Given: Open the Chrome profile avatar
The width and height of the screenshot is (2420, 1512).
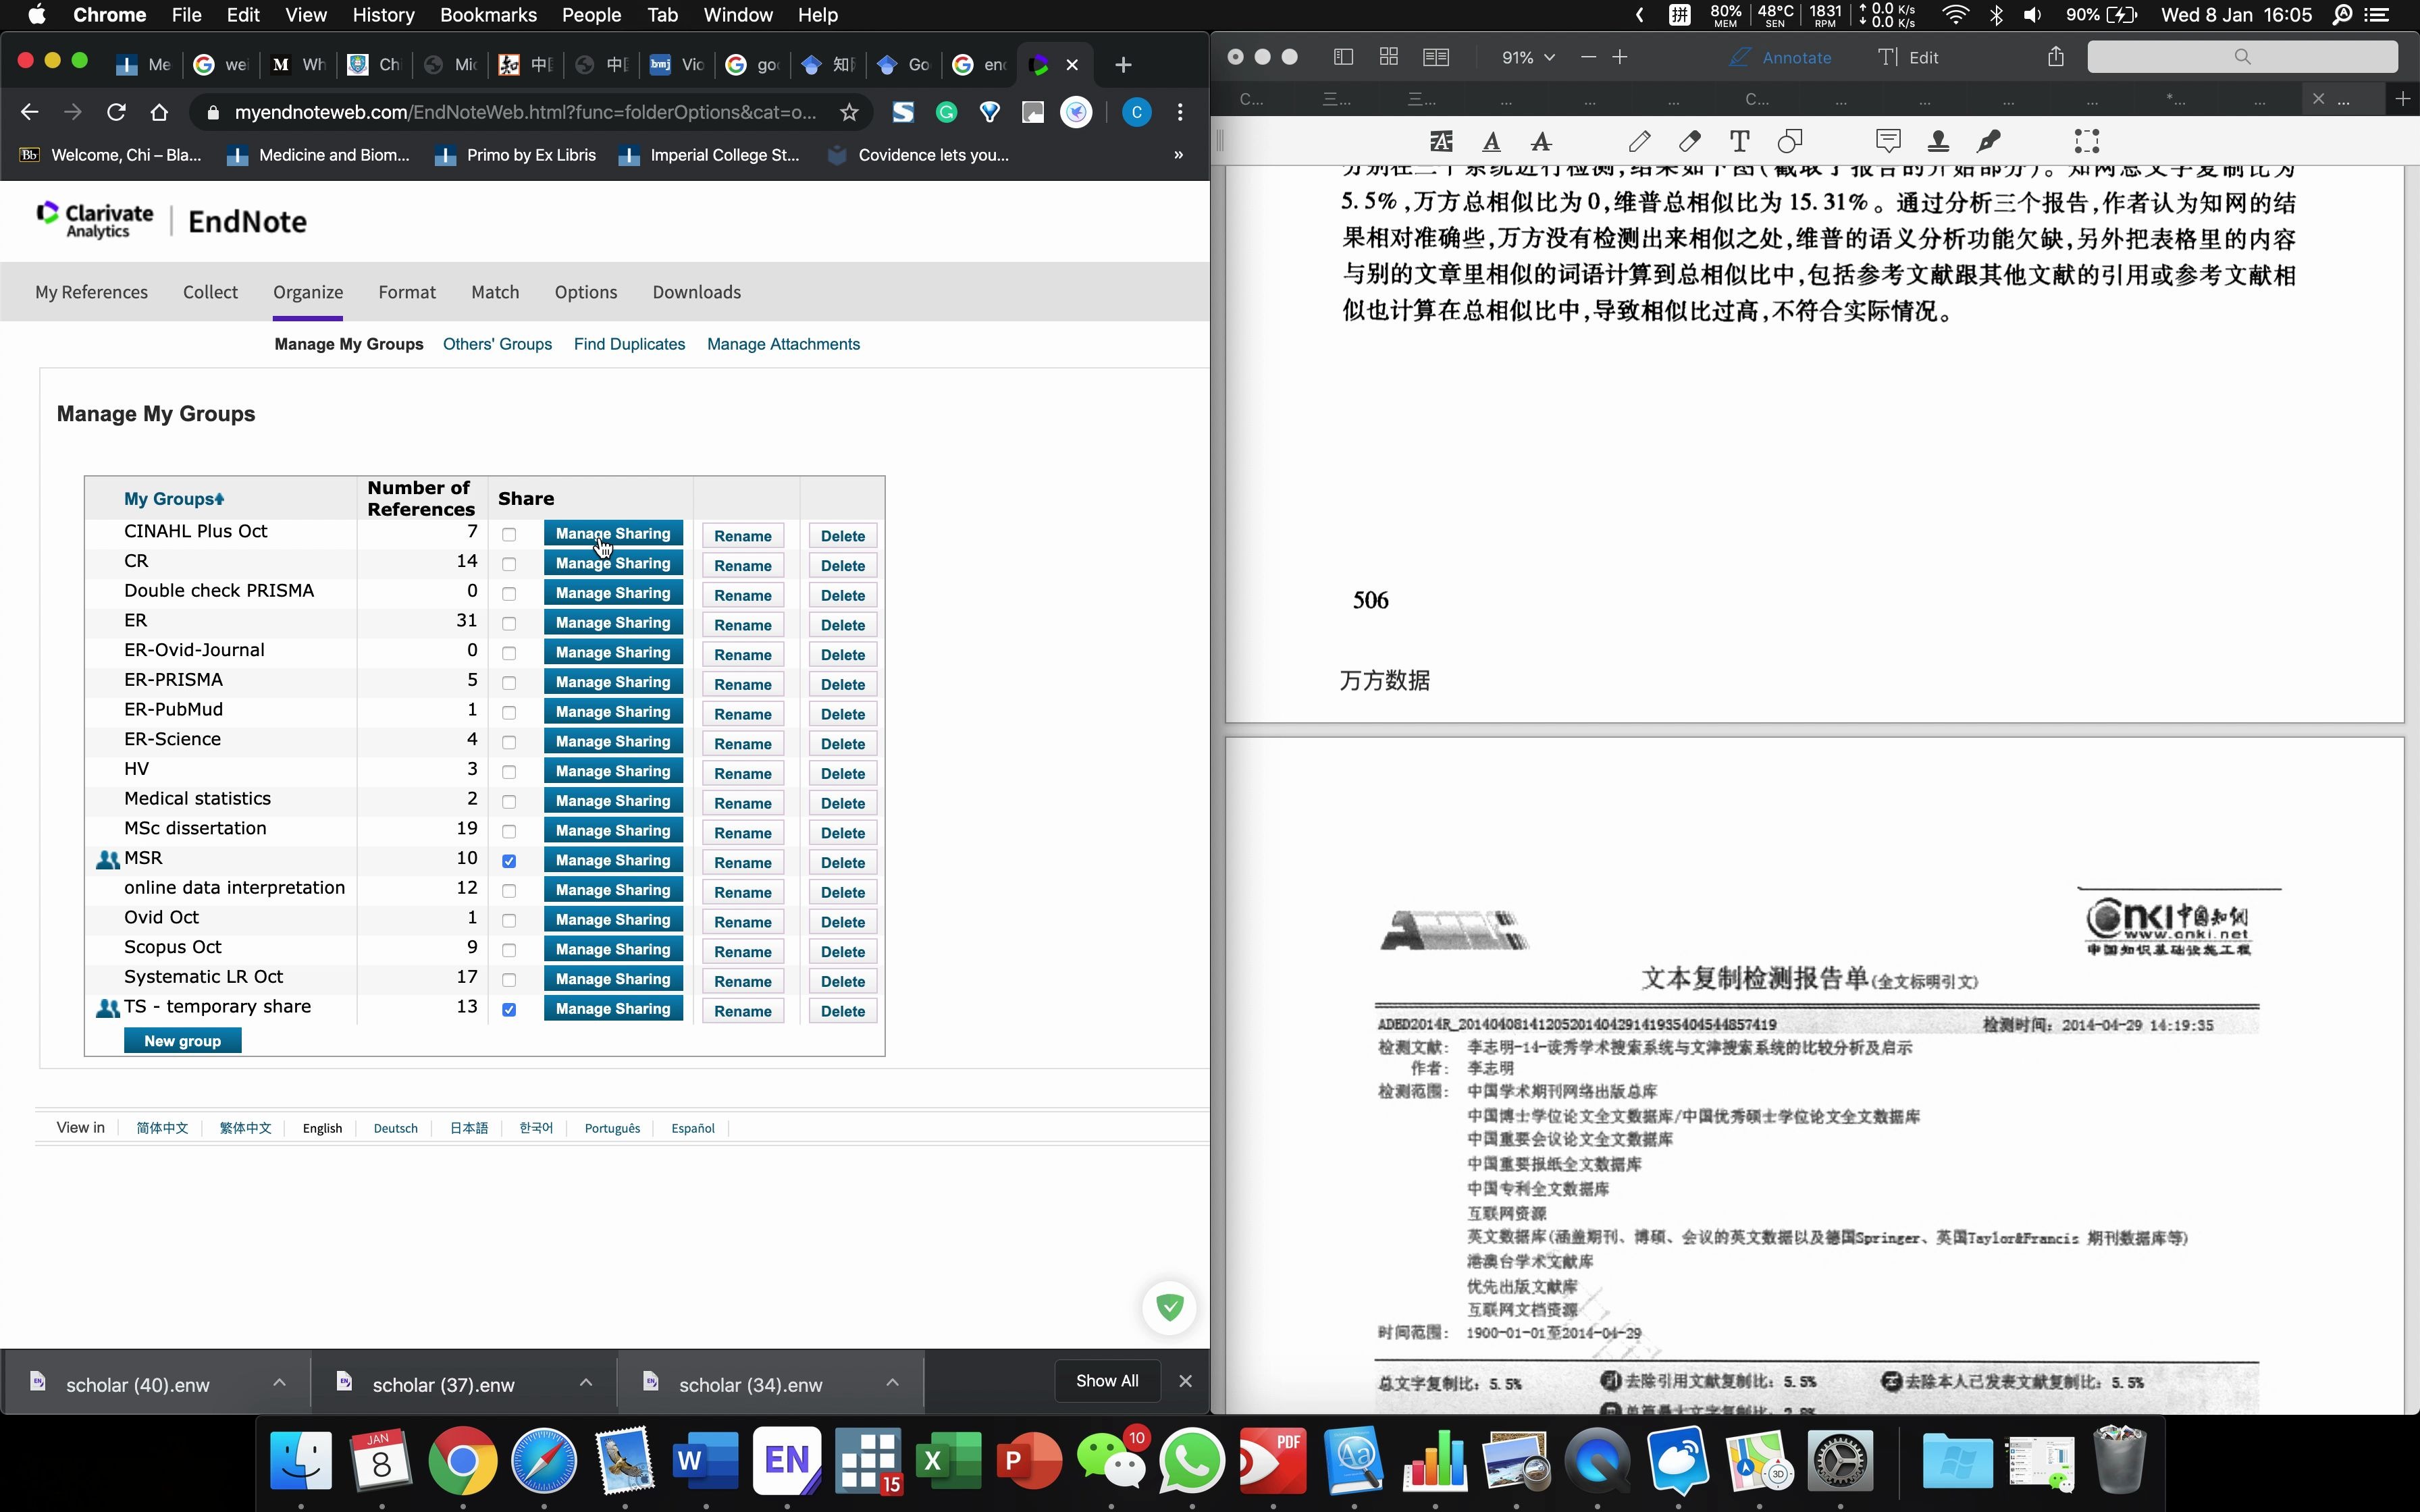Looking at the screenshot, I should click(x=1136, y=112).
